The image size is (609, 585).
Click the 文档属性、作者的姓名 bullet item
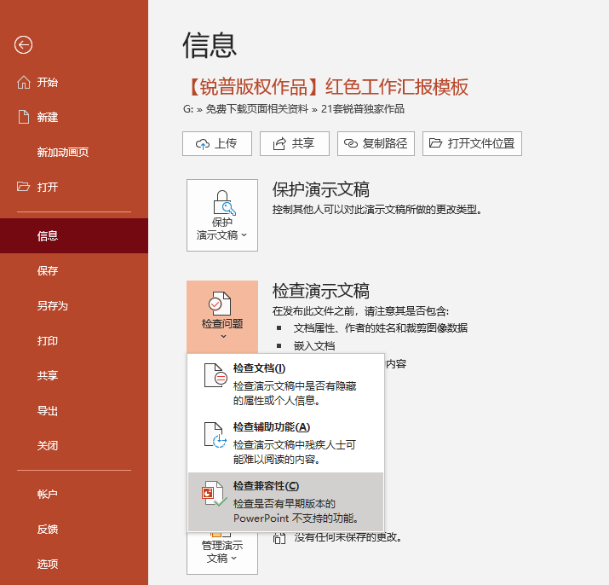380,328
